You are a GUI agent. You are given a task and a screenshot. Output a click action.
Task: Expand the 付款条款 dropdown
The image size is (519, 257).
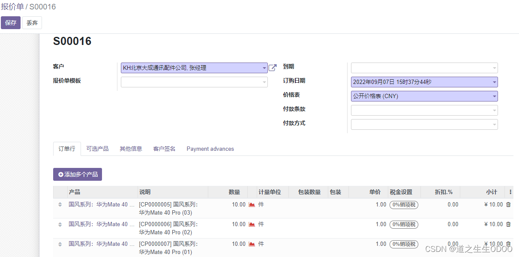point(493,110)
